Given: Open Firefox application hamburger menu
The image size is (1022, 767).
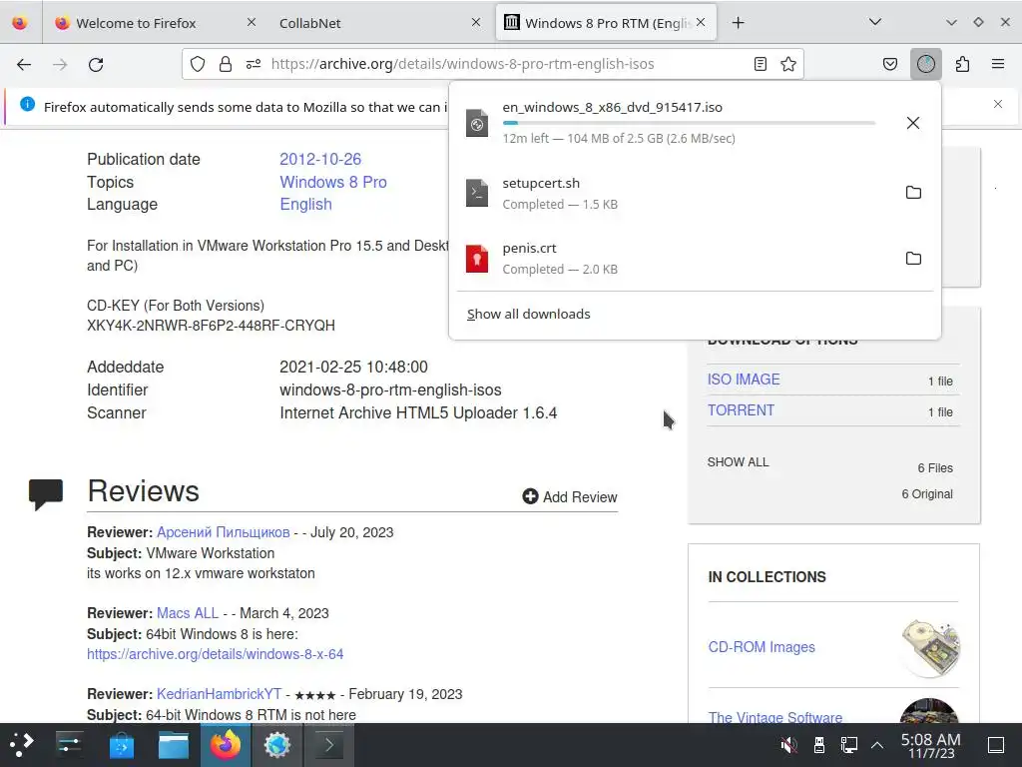Looking at the screenshot, I should click(998, 64).
